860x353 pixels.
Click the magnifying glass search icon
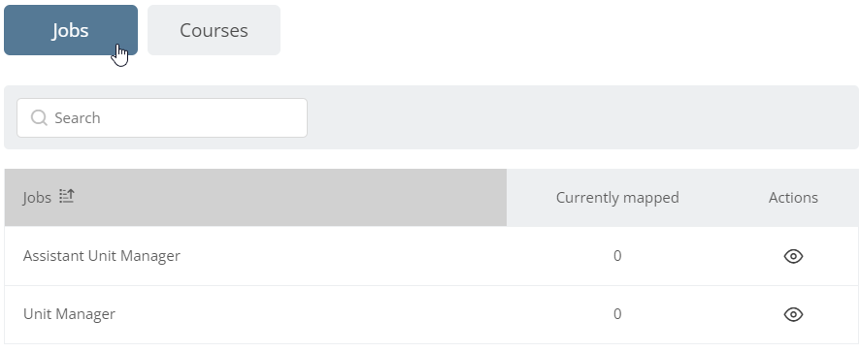tap(39, 118)
